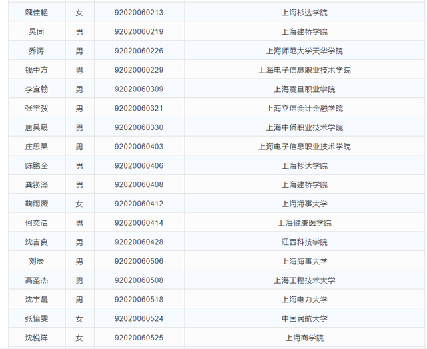427x349 pixels.
Task: Click ID number 92020060321
Action: click(139, 109)
